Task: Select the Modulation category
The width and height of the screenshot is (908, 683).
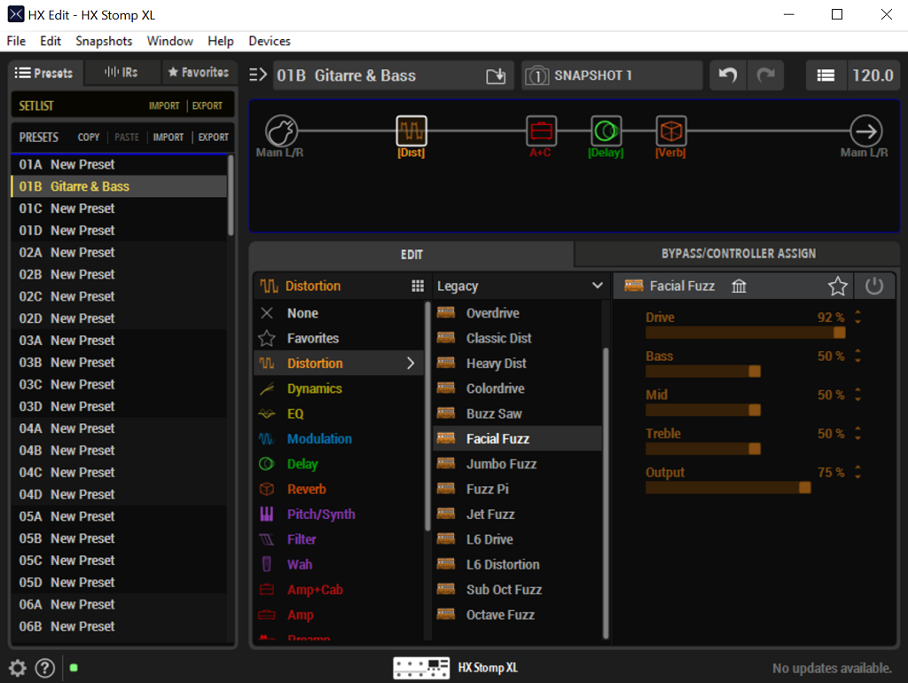Action: coord(340,439)
